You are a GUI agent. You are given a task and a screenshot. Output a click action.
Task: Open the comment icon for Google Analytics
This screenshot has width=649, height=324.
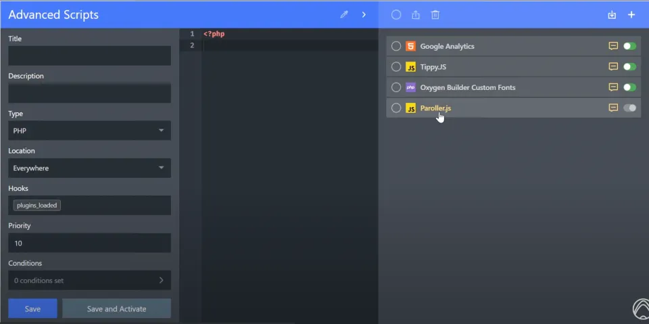pyautogui.click(x=613, y=47)
